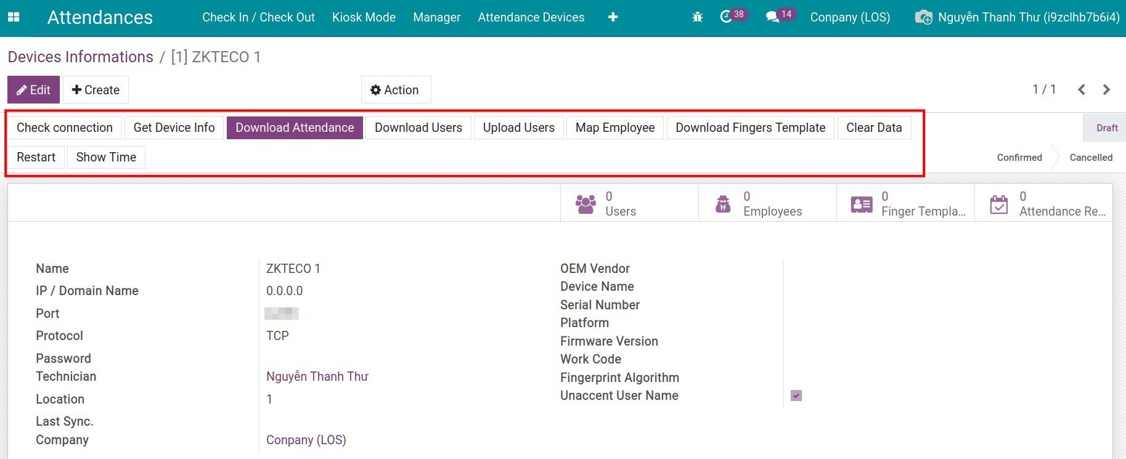The image size is (1126, 459).
Task: Expand the Action dropdown
Action: tap(395, 90)
